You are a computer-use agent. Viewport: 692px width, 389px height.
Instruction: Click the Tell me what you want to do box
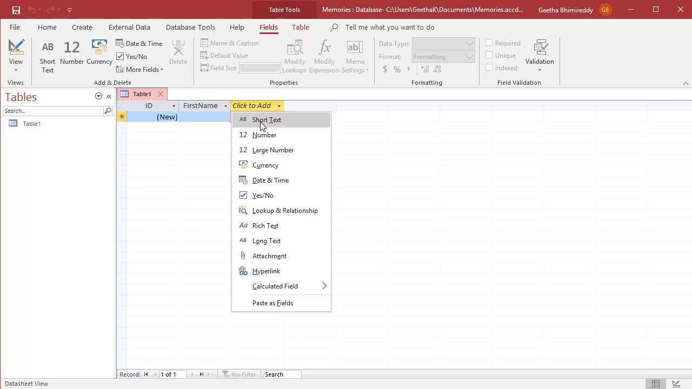pyautogui.click(x=390, y=27)
